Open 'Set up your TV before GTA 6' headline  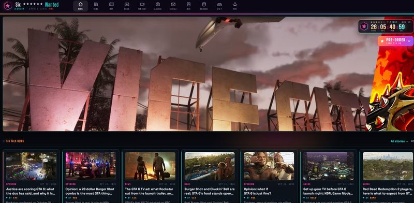328,191
